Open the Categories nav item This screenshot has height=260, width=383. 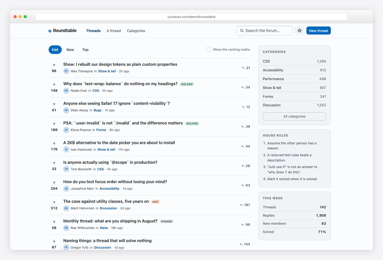[x=136, y=31]
